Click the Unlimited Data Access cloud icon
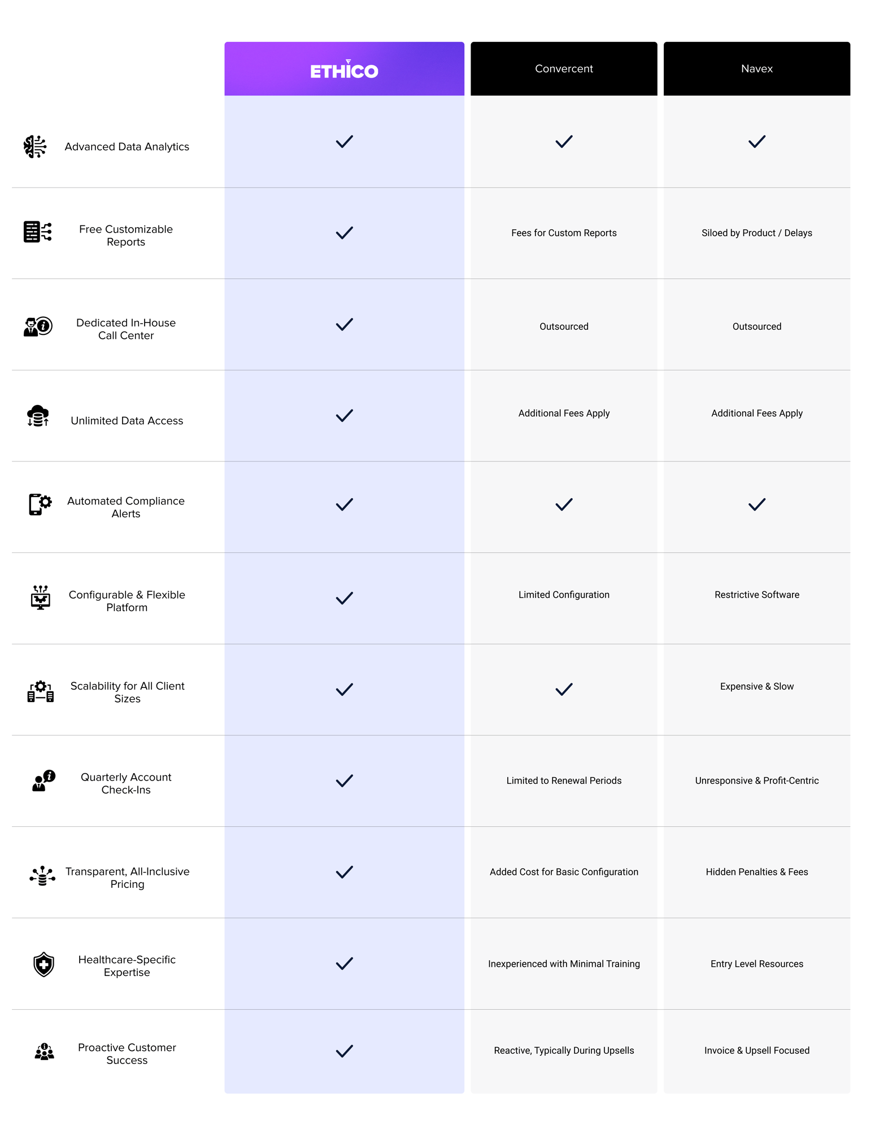 [x=38, y=416]
